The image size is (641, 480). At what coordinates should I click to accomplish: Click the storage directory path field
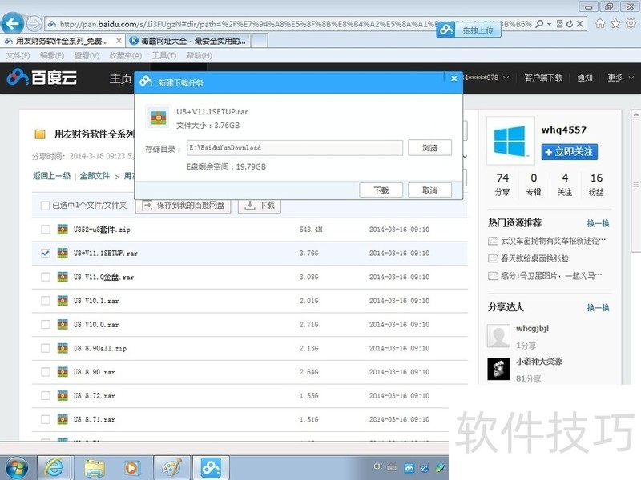(294, 148)
